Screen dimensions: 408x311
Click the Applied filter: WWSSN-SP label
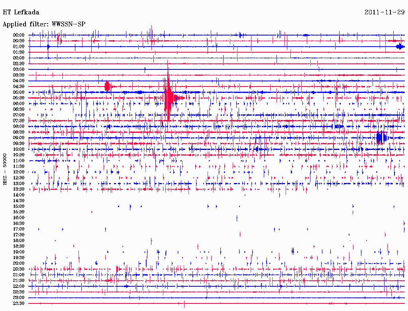click(x=44, y=24)
